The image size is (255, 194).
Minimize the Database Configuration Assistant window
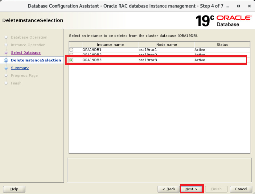(x=228, y=6)
